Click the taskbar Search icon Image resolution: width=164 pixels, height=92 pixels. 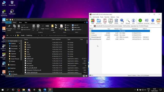(x=8, y=90)
